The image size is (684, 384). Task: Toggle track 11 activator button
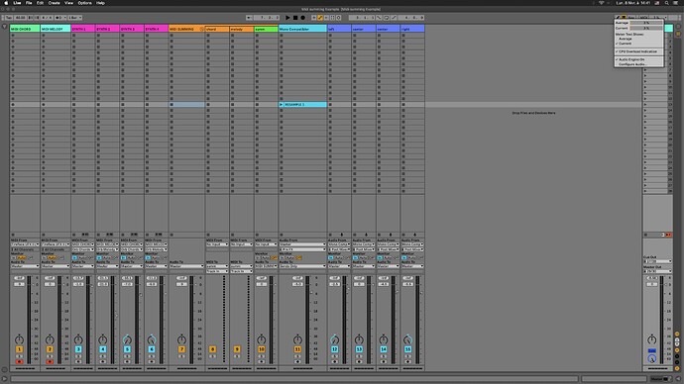coord(297,349)
